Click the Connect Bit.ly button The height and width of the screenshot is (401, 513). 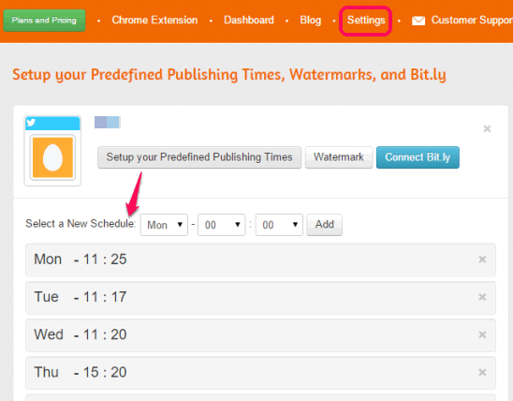(418, 157)
